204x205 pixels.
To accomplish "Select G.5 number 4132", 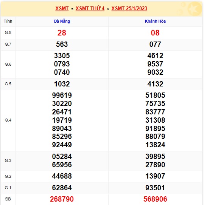I will (155, 84).
